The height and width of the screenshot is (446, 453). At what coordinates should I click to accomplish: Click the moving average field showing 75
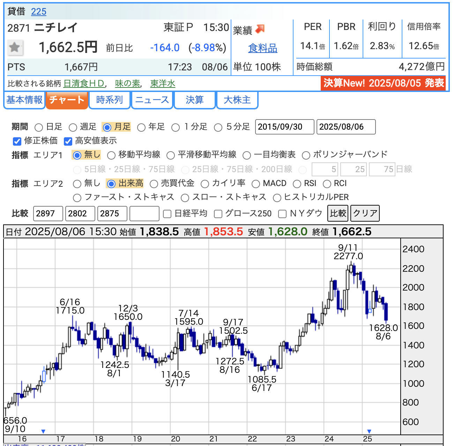point(382,169)
